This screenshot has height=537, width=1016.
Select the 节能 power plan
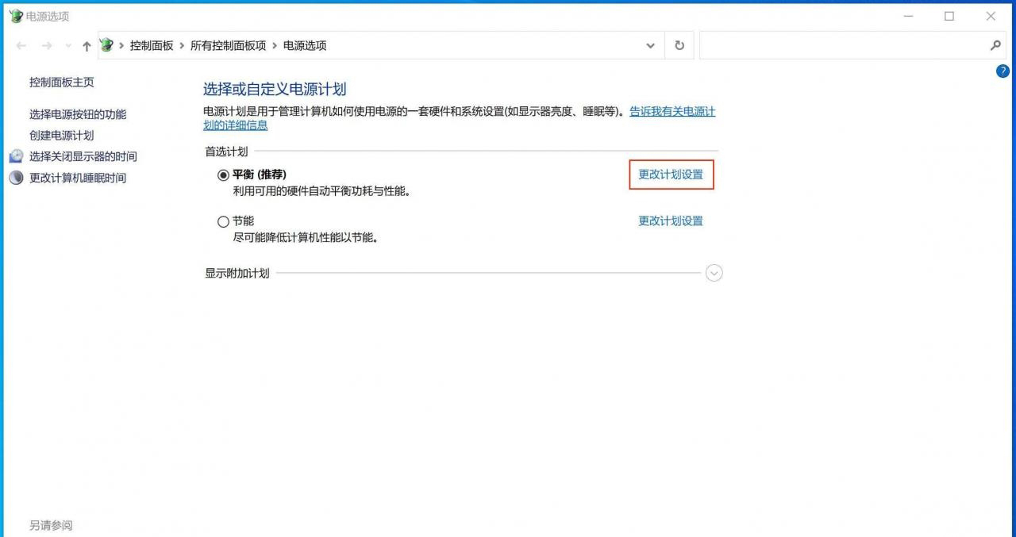tap(223, 222)
